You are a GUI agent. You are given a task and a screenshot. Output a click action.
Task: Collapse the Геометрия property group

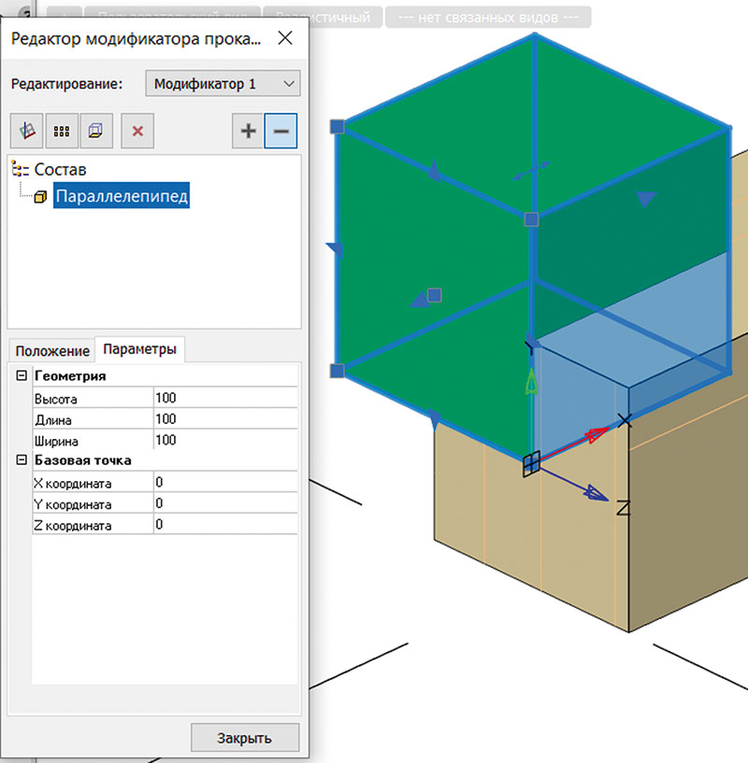pos(22,375)
